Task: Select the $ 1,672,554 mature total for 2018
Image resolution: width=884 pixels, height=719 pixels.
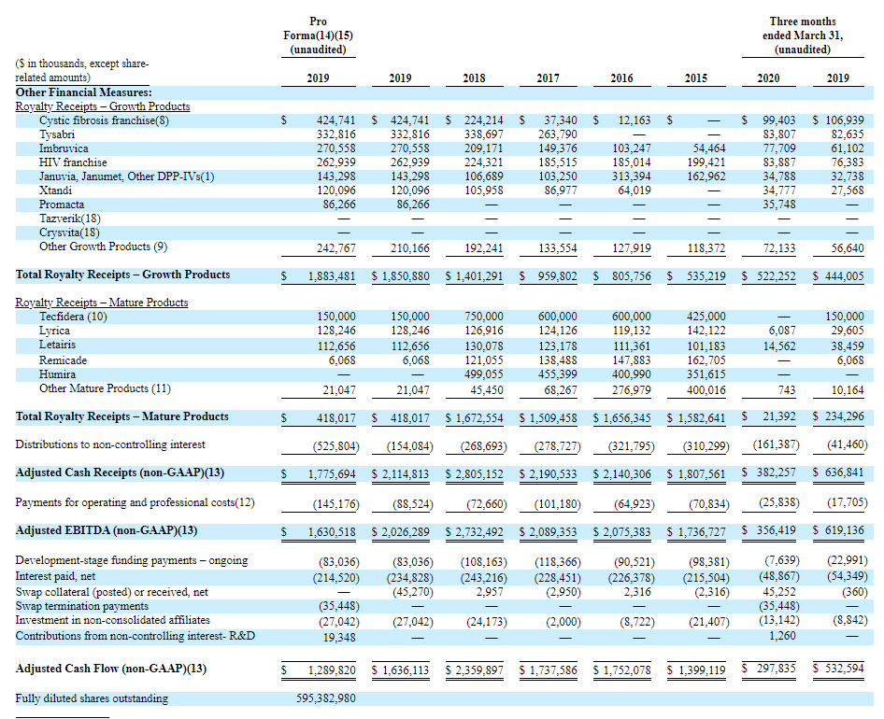Action: [x=474, y=418]
